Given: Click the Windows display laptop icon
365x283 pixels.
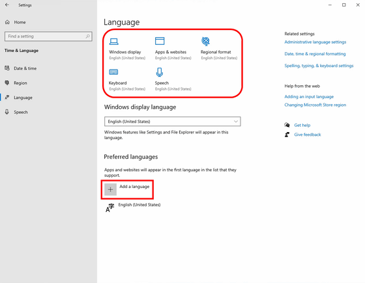Looking at the screenshot, I should [x=114, y=42].
